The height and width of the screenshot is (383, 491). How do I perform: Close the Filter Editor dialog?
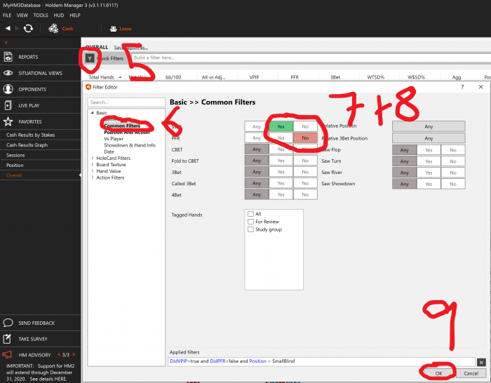coord(480,87)
